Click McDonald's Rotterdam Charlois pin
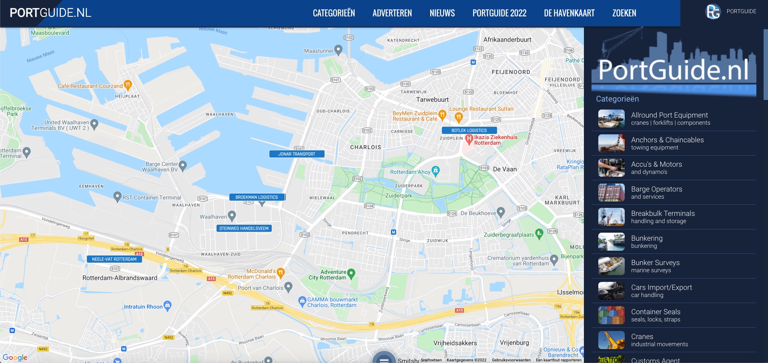The height and width of the screenshot is (363, 768). (x=281, y=273)
